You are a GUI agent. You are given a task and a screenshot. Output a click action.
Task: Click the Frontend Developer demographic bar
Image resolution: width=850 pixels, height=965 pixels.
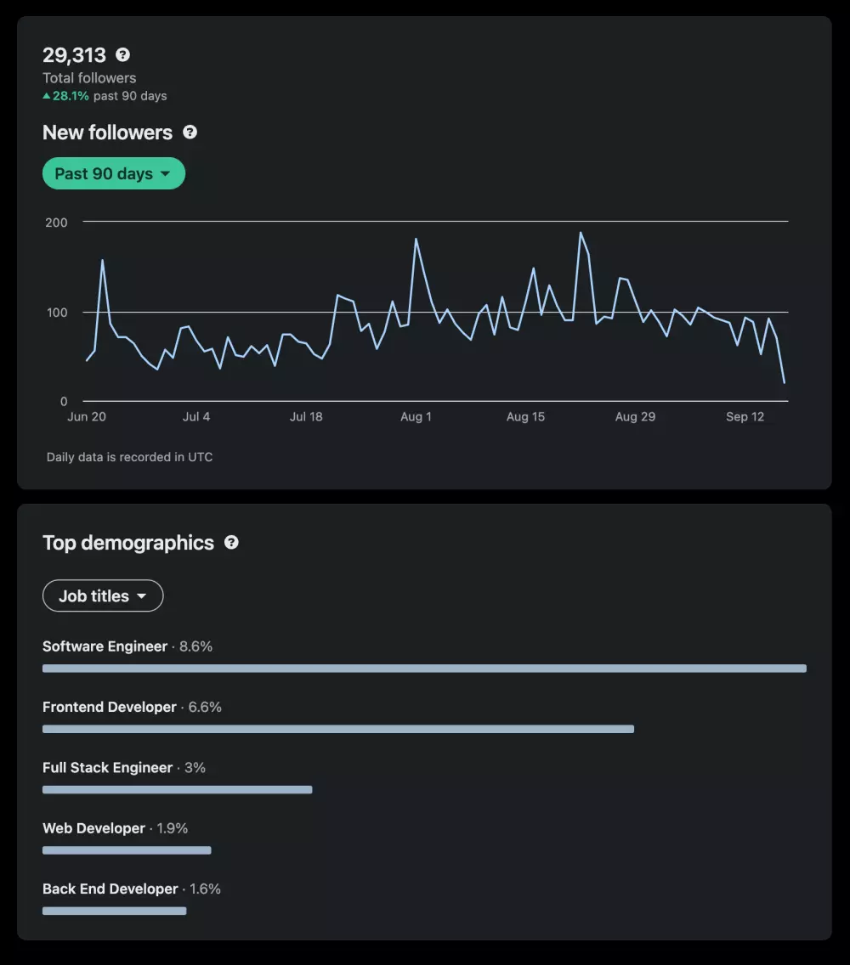[338, 729]
